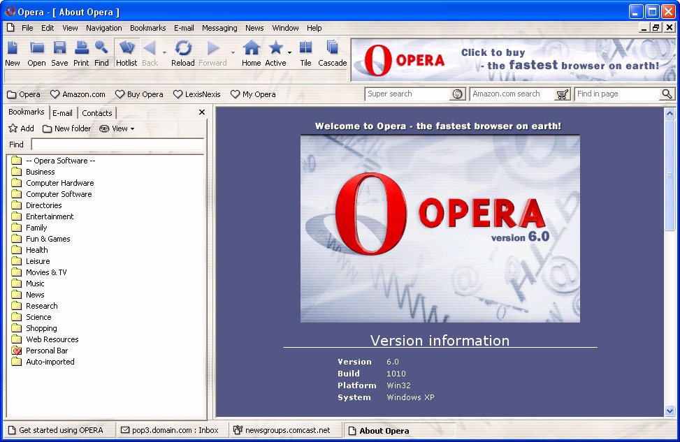This screenshot has width=680, height=442.
Task: Click the Opera click-to-buy banner ad
Action: pos(514,60)
